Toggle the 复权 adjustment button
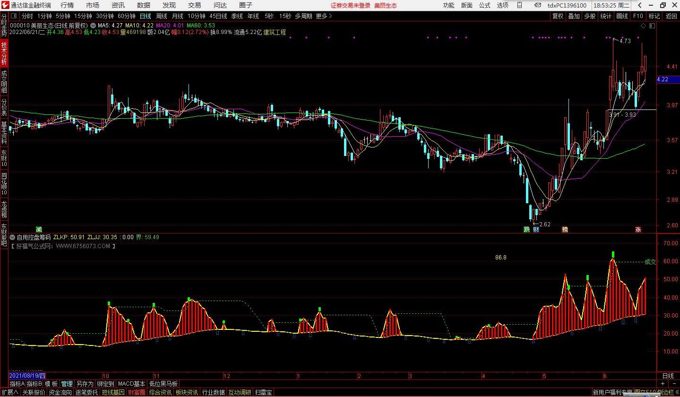Screen dimensions: 680x397 tap(558, 16)
